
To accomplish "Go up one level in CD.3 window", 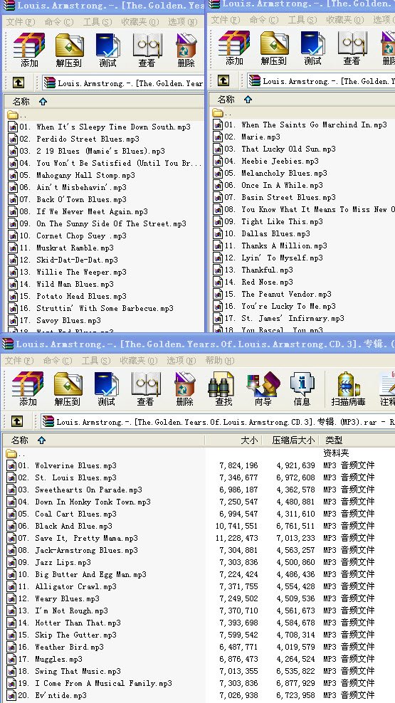I will 16,421.
